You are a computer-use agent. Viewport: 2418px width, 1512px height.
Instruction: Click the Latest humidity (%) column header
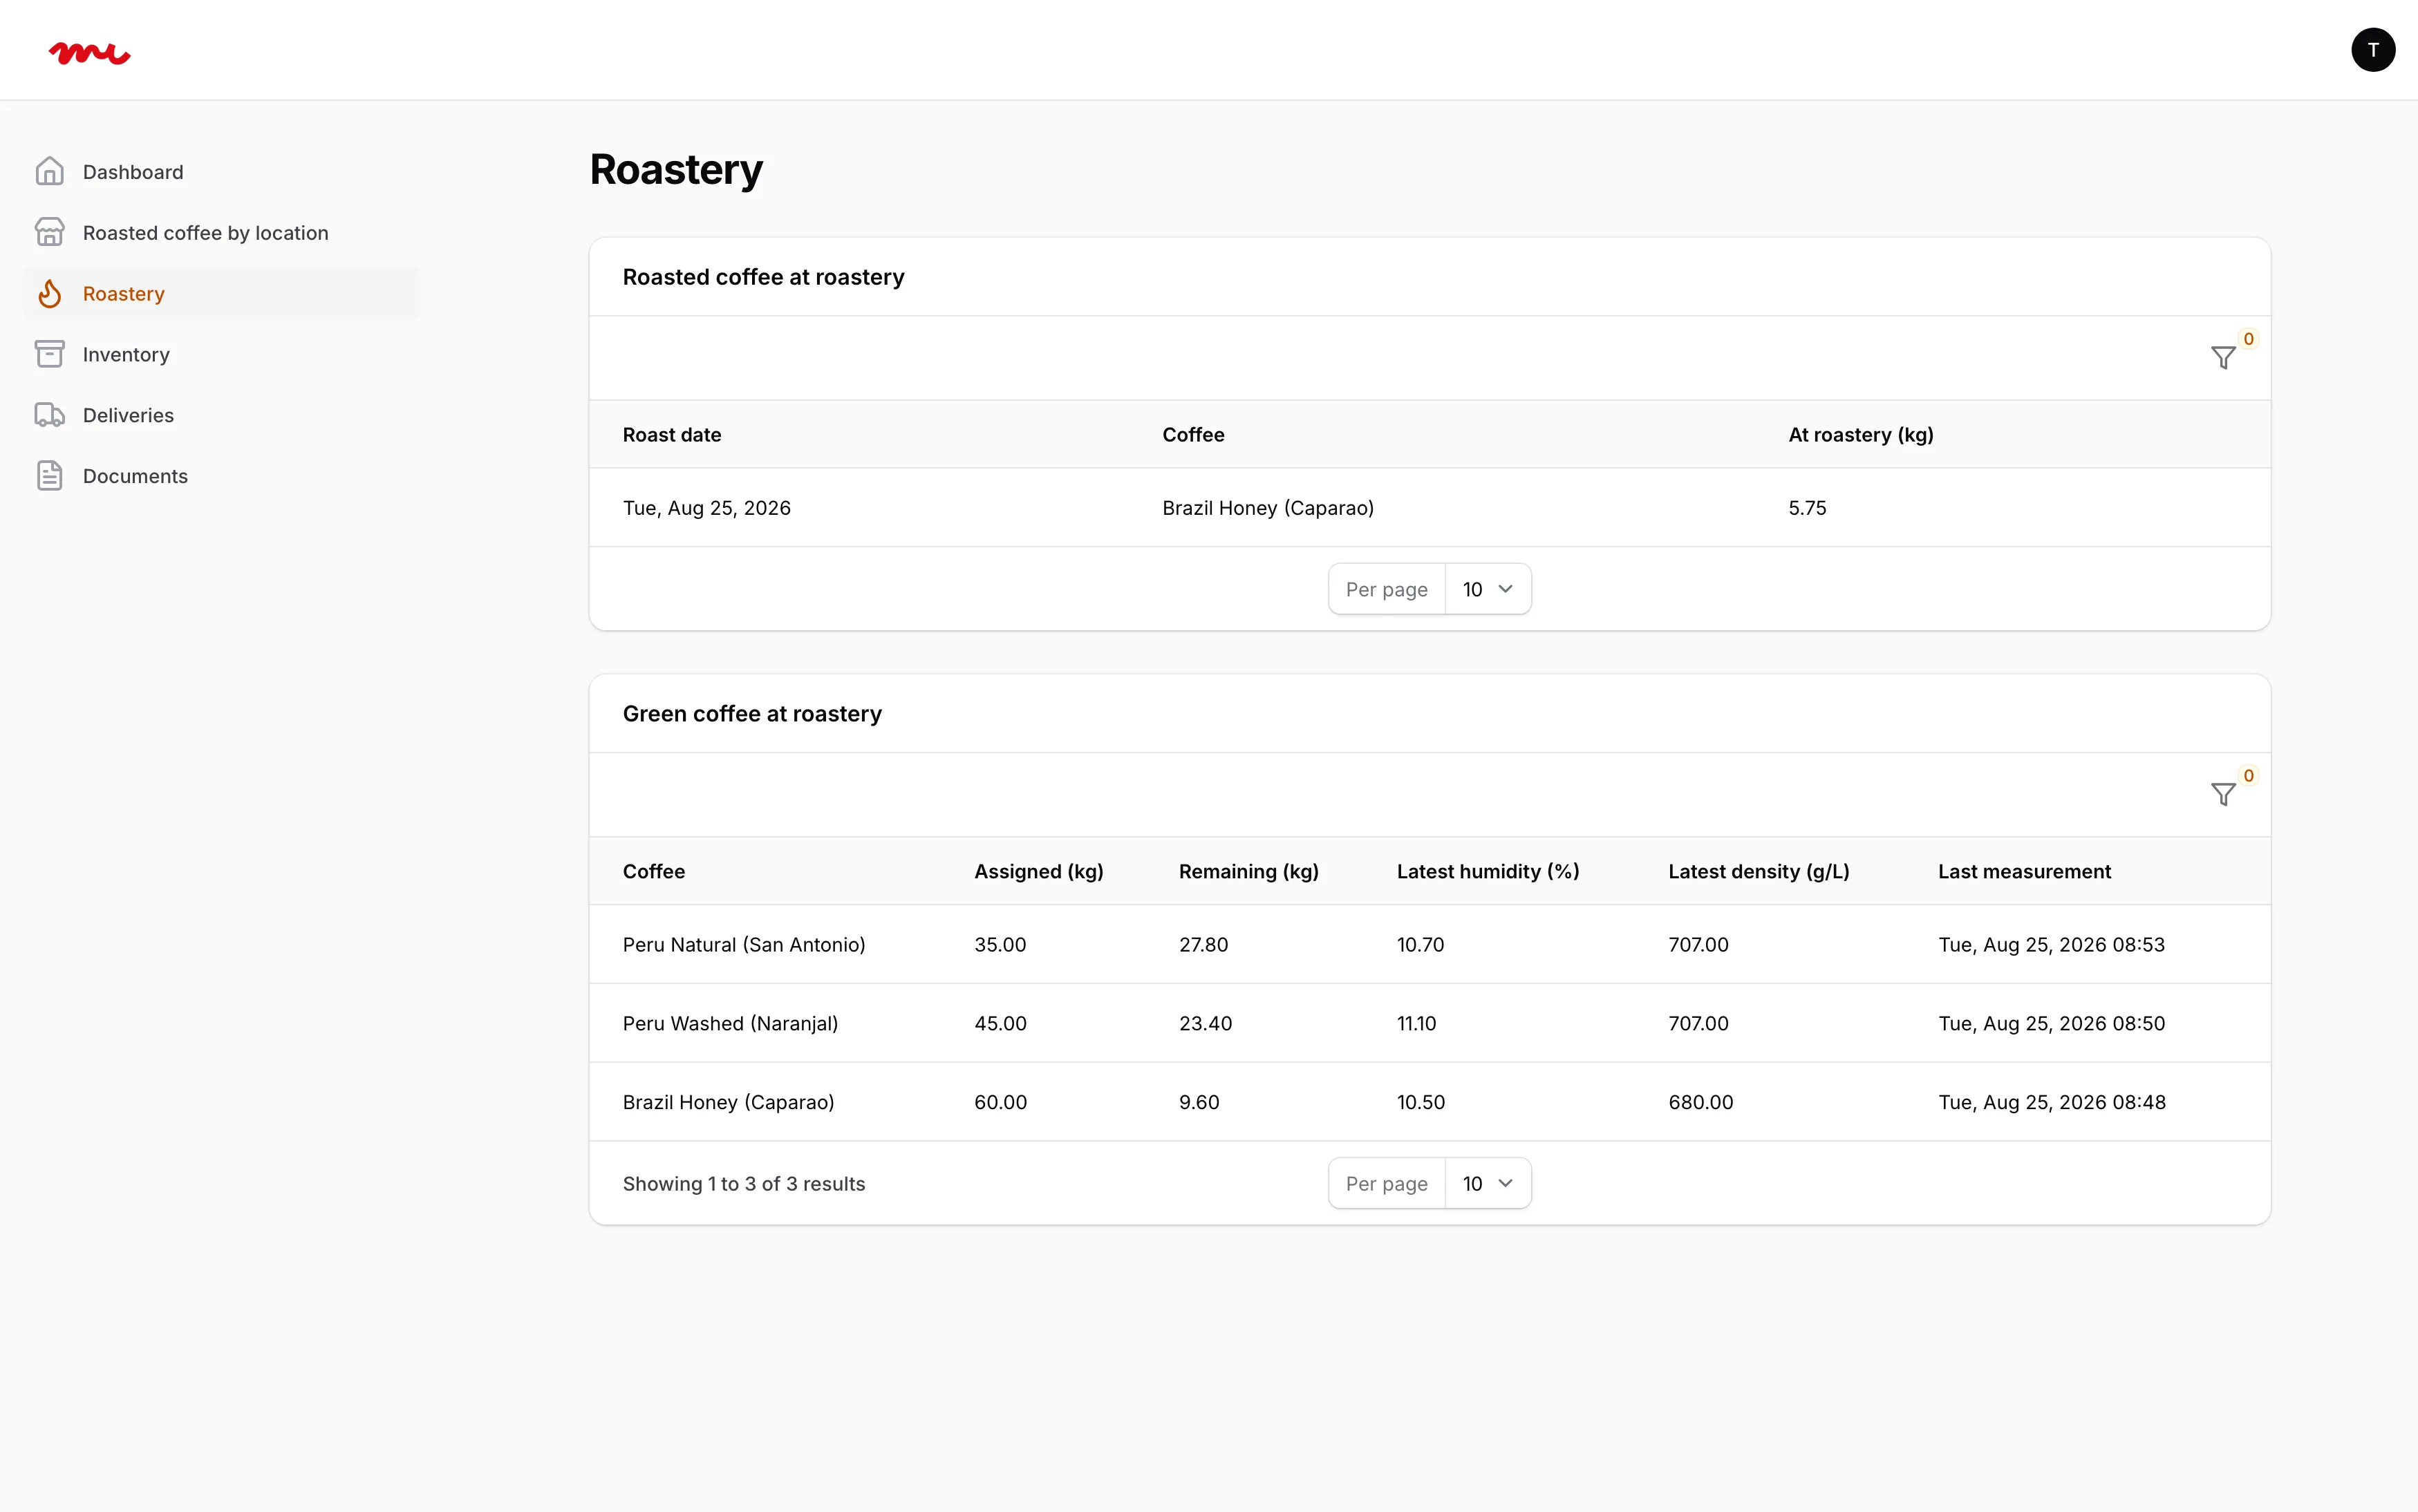(x=1487, y=872)
